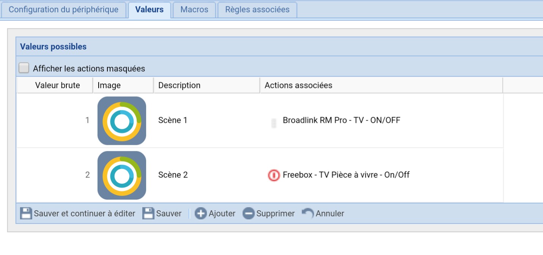Open the Règles associées tab
Screen dimensions: 543x255
[257, 9]
